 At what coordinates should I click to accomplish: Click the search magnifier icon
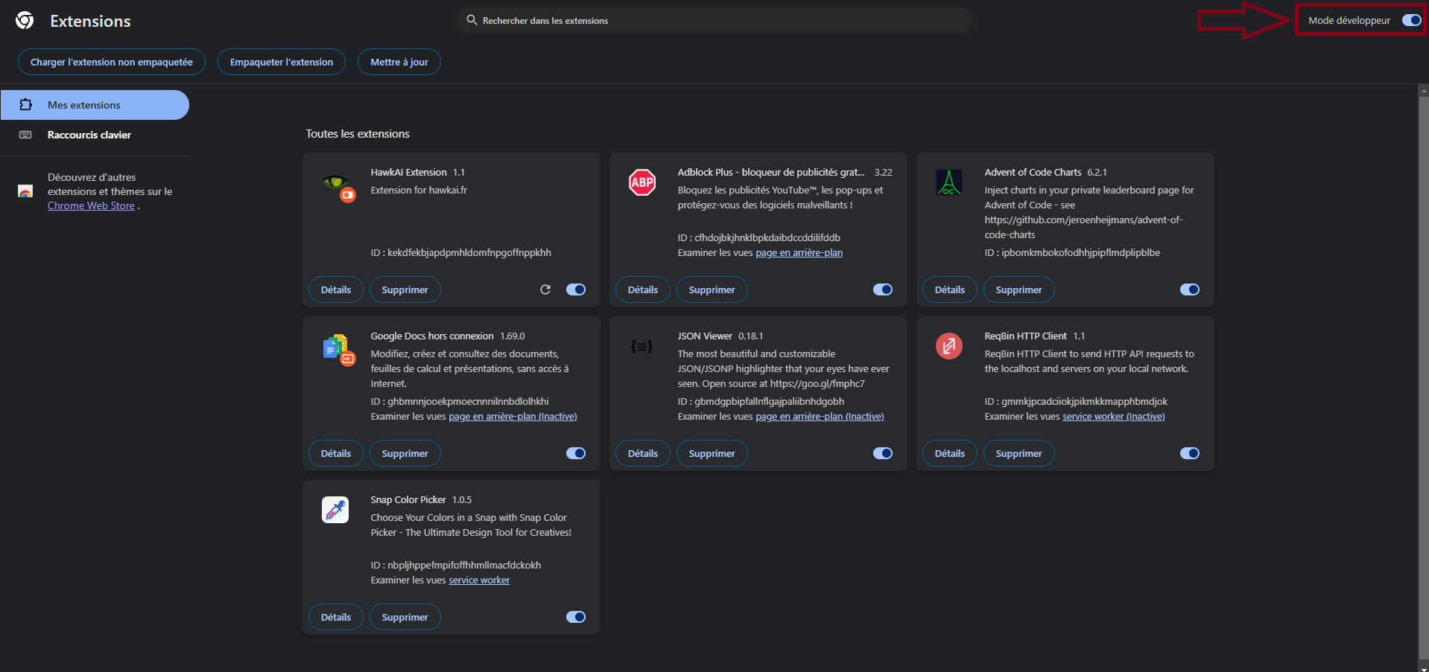click(x=472, y=20)
